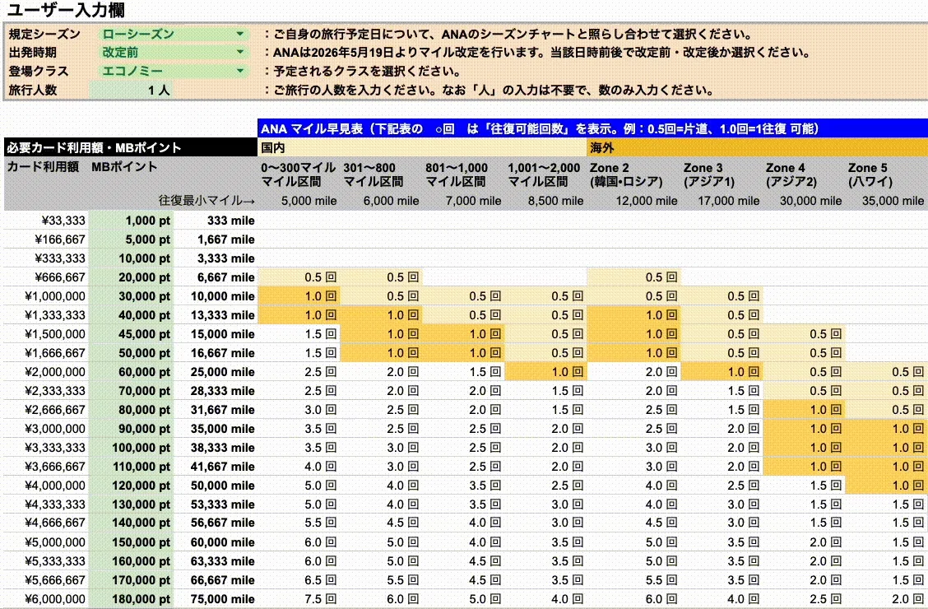Image resolution: width=928 pixels, height=609 pixels.
Task: Click the 1,000 pt cell
Action: pyautogui.click(x=132, y=221)
